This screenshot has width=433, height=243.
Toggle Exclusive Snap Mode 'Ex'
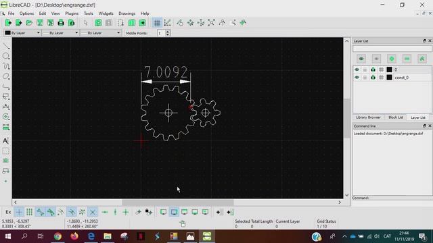pos(8,212)
